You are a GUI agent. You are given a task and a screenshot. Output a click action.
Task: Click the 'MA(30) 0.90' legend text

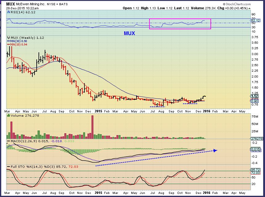[x=18, y=41]
